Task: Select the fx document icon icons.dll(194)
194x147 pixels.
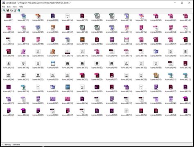Action: tap(126, 63)
